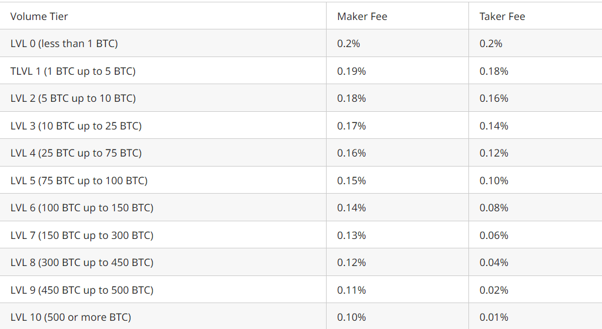Viewport: 602px width, 329px height.
Task: Select the LVL 4 tier label
Action: 76,153
